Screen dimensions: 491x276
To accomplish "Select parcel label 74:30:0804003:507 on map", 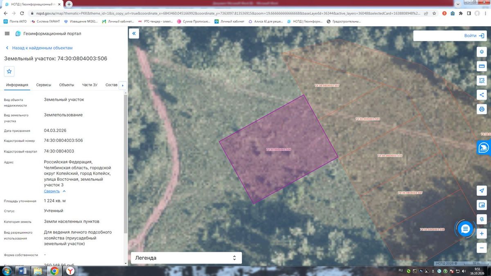I will [327, 85].
